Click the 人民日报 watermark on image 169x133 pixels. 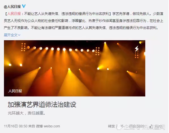[x=15, y=91]
